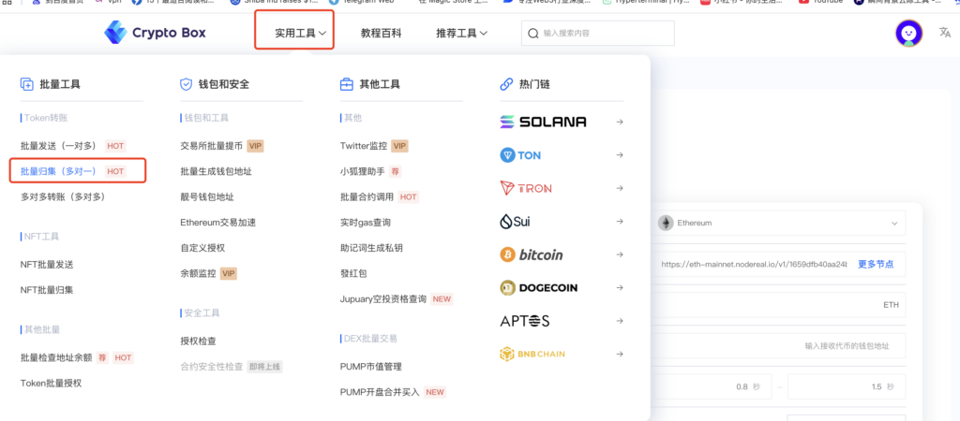
Task: Click the arrow next to TON
Action: tap(620, 155)
